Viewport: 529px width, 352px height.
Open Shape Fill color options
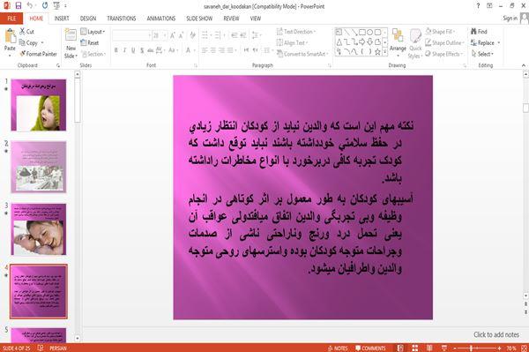click(440, 32)
